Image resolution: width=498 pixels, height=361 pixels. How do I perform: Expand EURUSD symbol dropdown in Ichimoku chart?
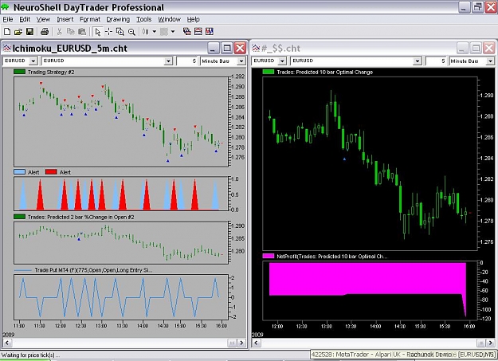click(33, 61)
